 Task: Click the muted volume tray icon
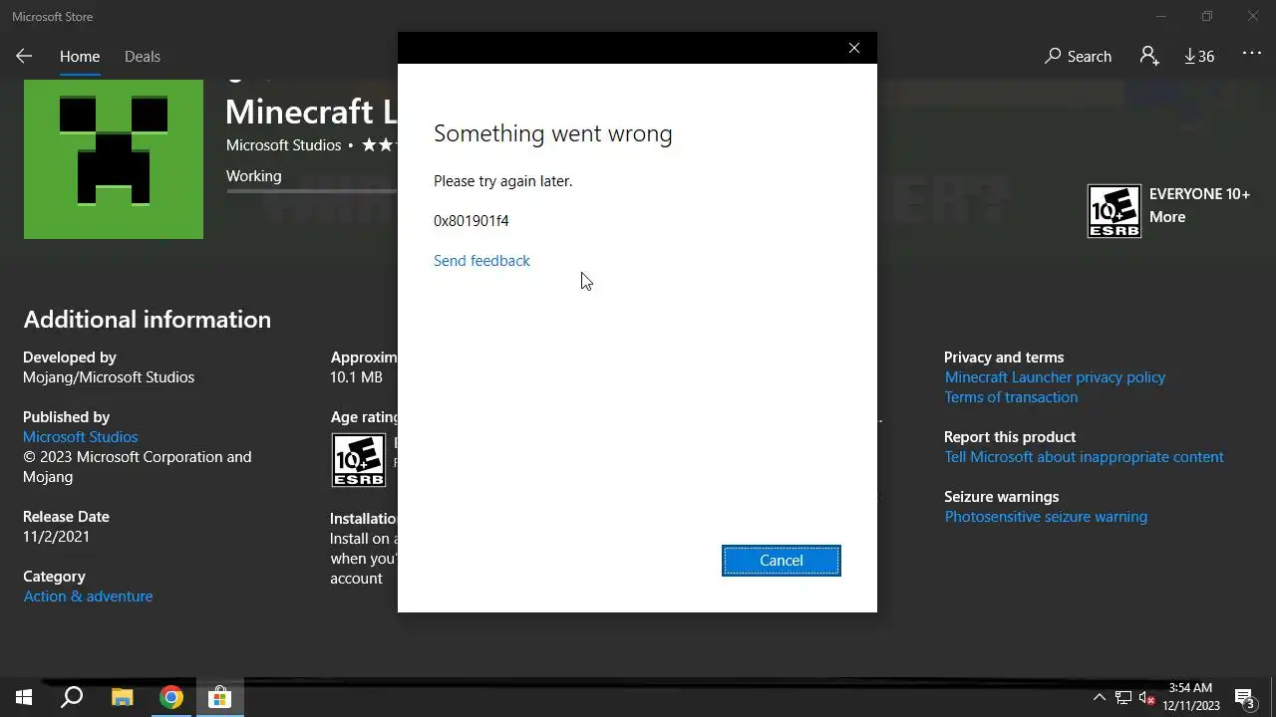coord(1146,698)
